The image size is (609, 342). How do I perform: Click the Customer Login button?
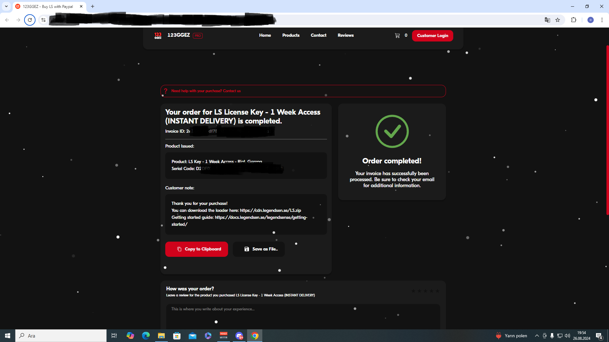(433, 36)
